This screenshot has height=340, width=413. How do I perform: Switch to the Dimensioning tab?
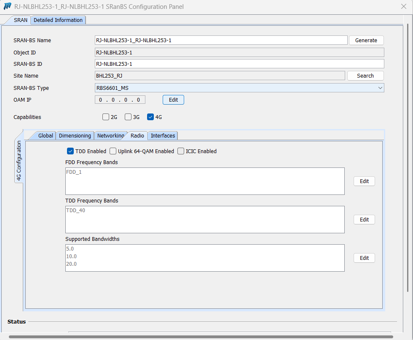tap(75, 135)
